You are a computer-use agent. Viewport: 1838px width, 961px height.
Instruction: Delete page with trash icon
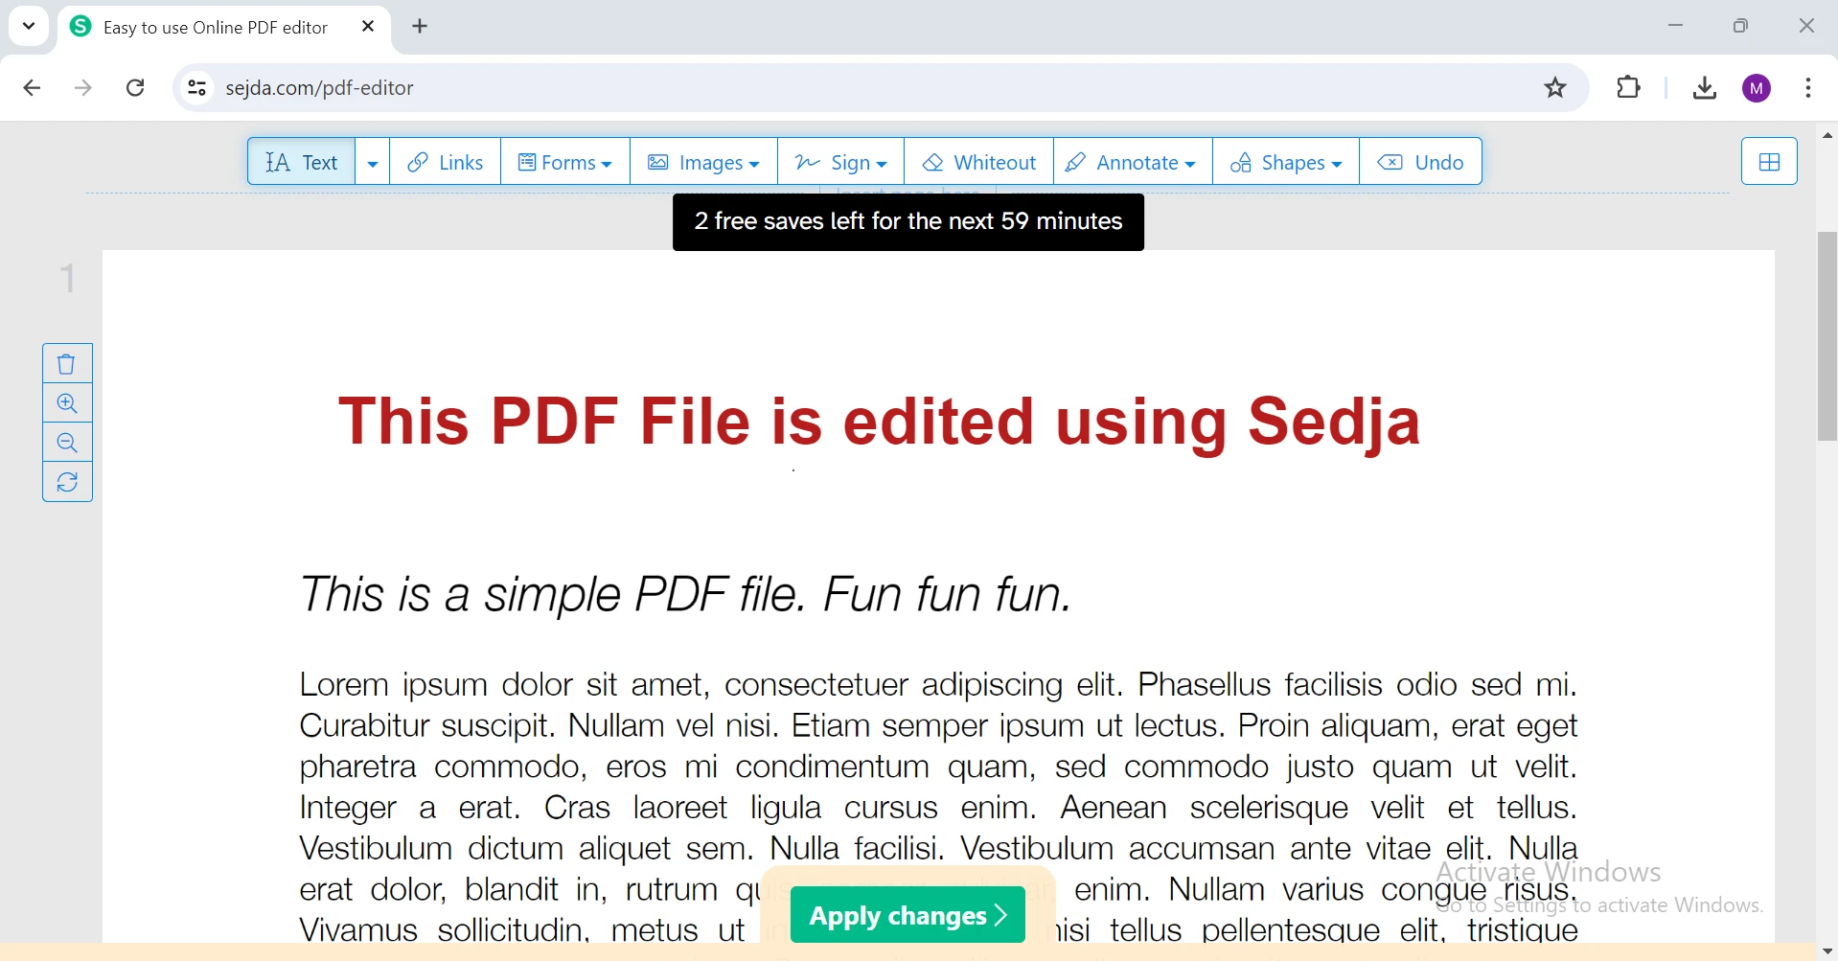[67, 364]
